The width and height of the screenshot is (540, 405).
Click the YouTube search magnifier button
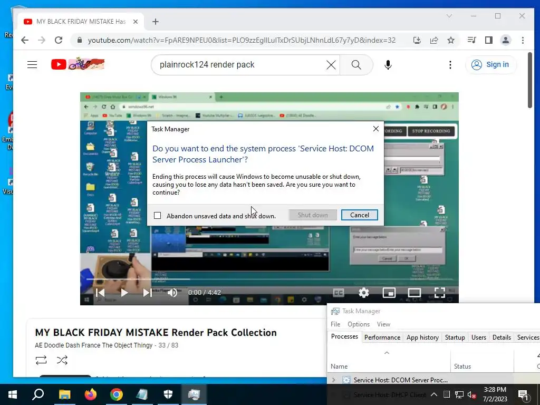(x=356, y=65)
